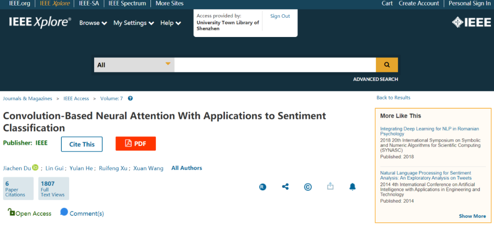Click Back to Results
This screenshot has width=494, height=225.
[x=393, y=98]
